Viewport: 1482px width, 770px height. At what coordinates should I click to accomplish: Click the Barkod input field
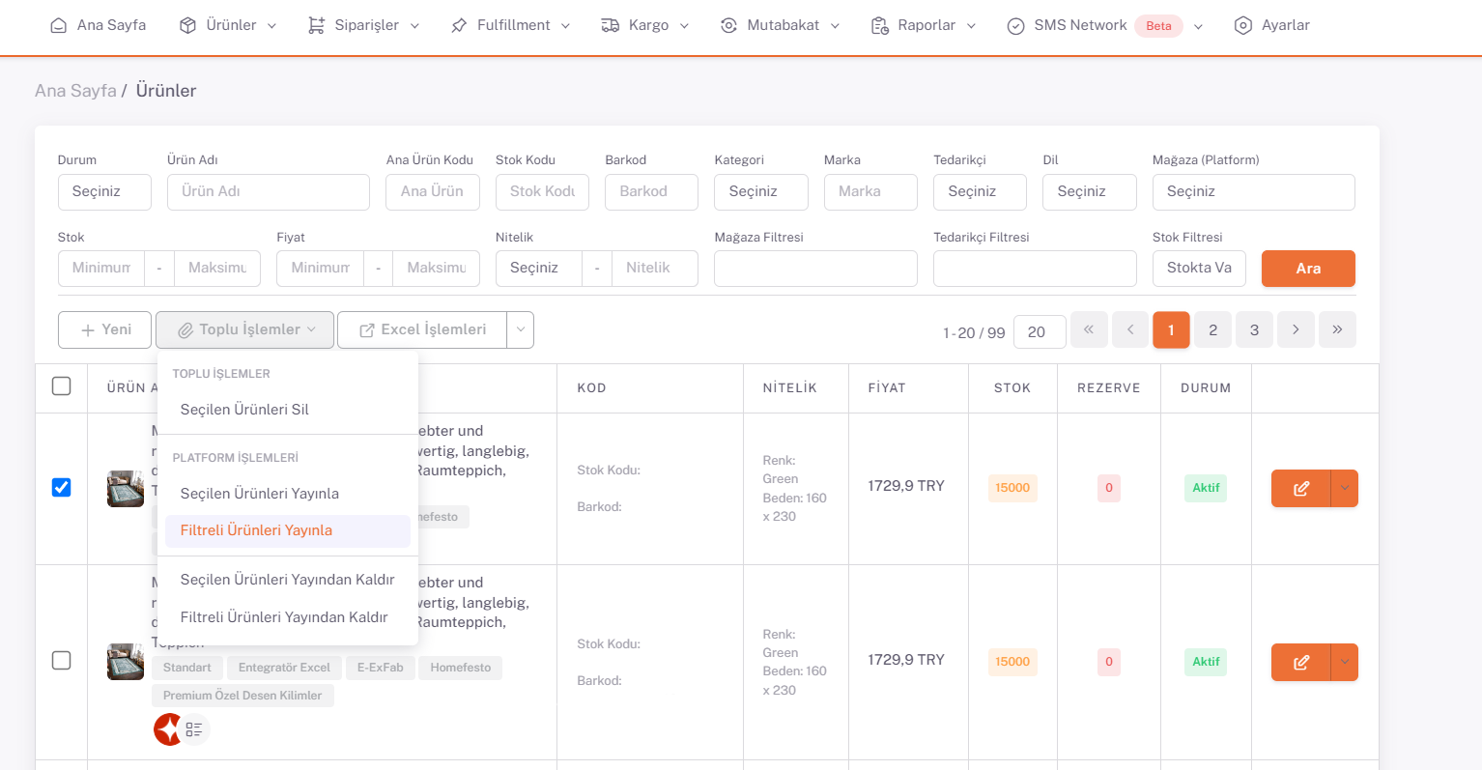[x=652, y=191]
